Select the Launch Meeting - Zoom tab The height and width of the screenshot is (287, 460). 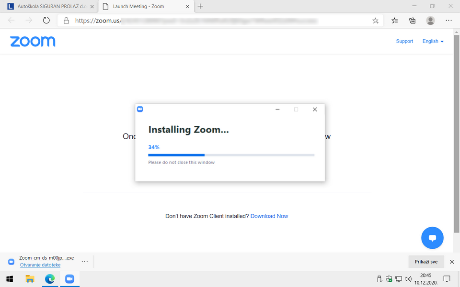pyautogui.click(x=146, y=6)
